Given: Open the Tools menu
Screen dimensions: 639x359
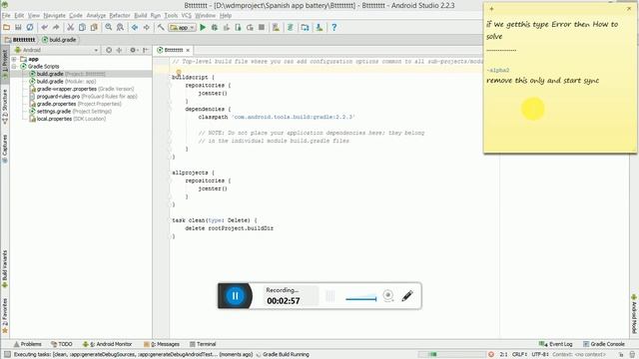Looking at the screenshot, I should point(171,16).
